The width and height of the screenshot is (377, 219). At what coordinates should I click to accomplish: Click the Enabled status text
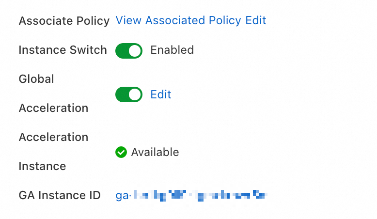pos(172,50)
